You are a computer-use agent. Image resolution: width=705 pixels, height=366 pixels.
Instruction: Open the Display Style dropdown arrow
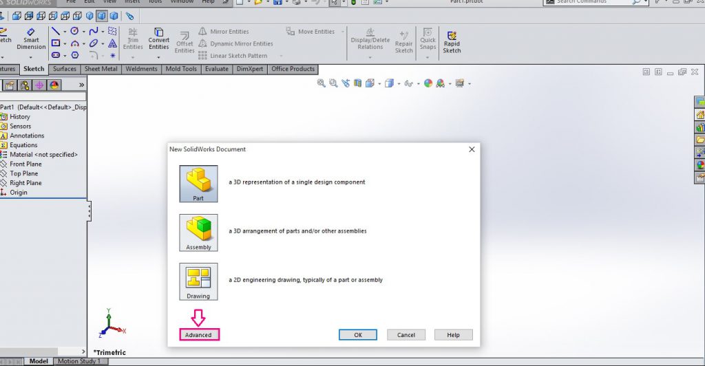coord(399,83)
